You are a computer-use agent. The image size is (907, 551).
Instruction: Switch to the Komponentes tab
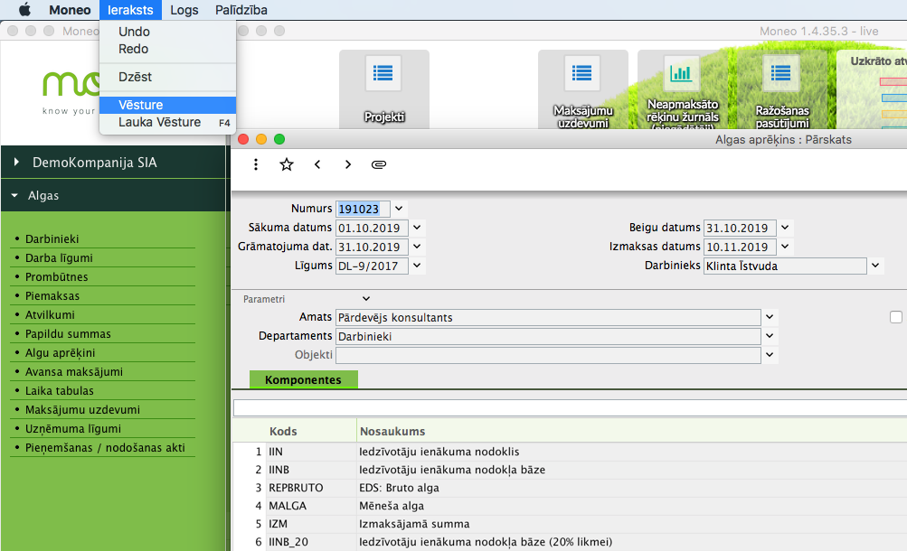pos(303,379)
